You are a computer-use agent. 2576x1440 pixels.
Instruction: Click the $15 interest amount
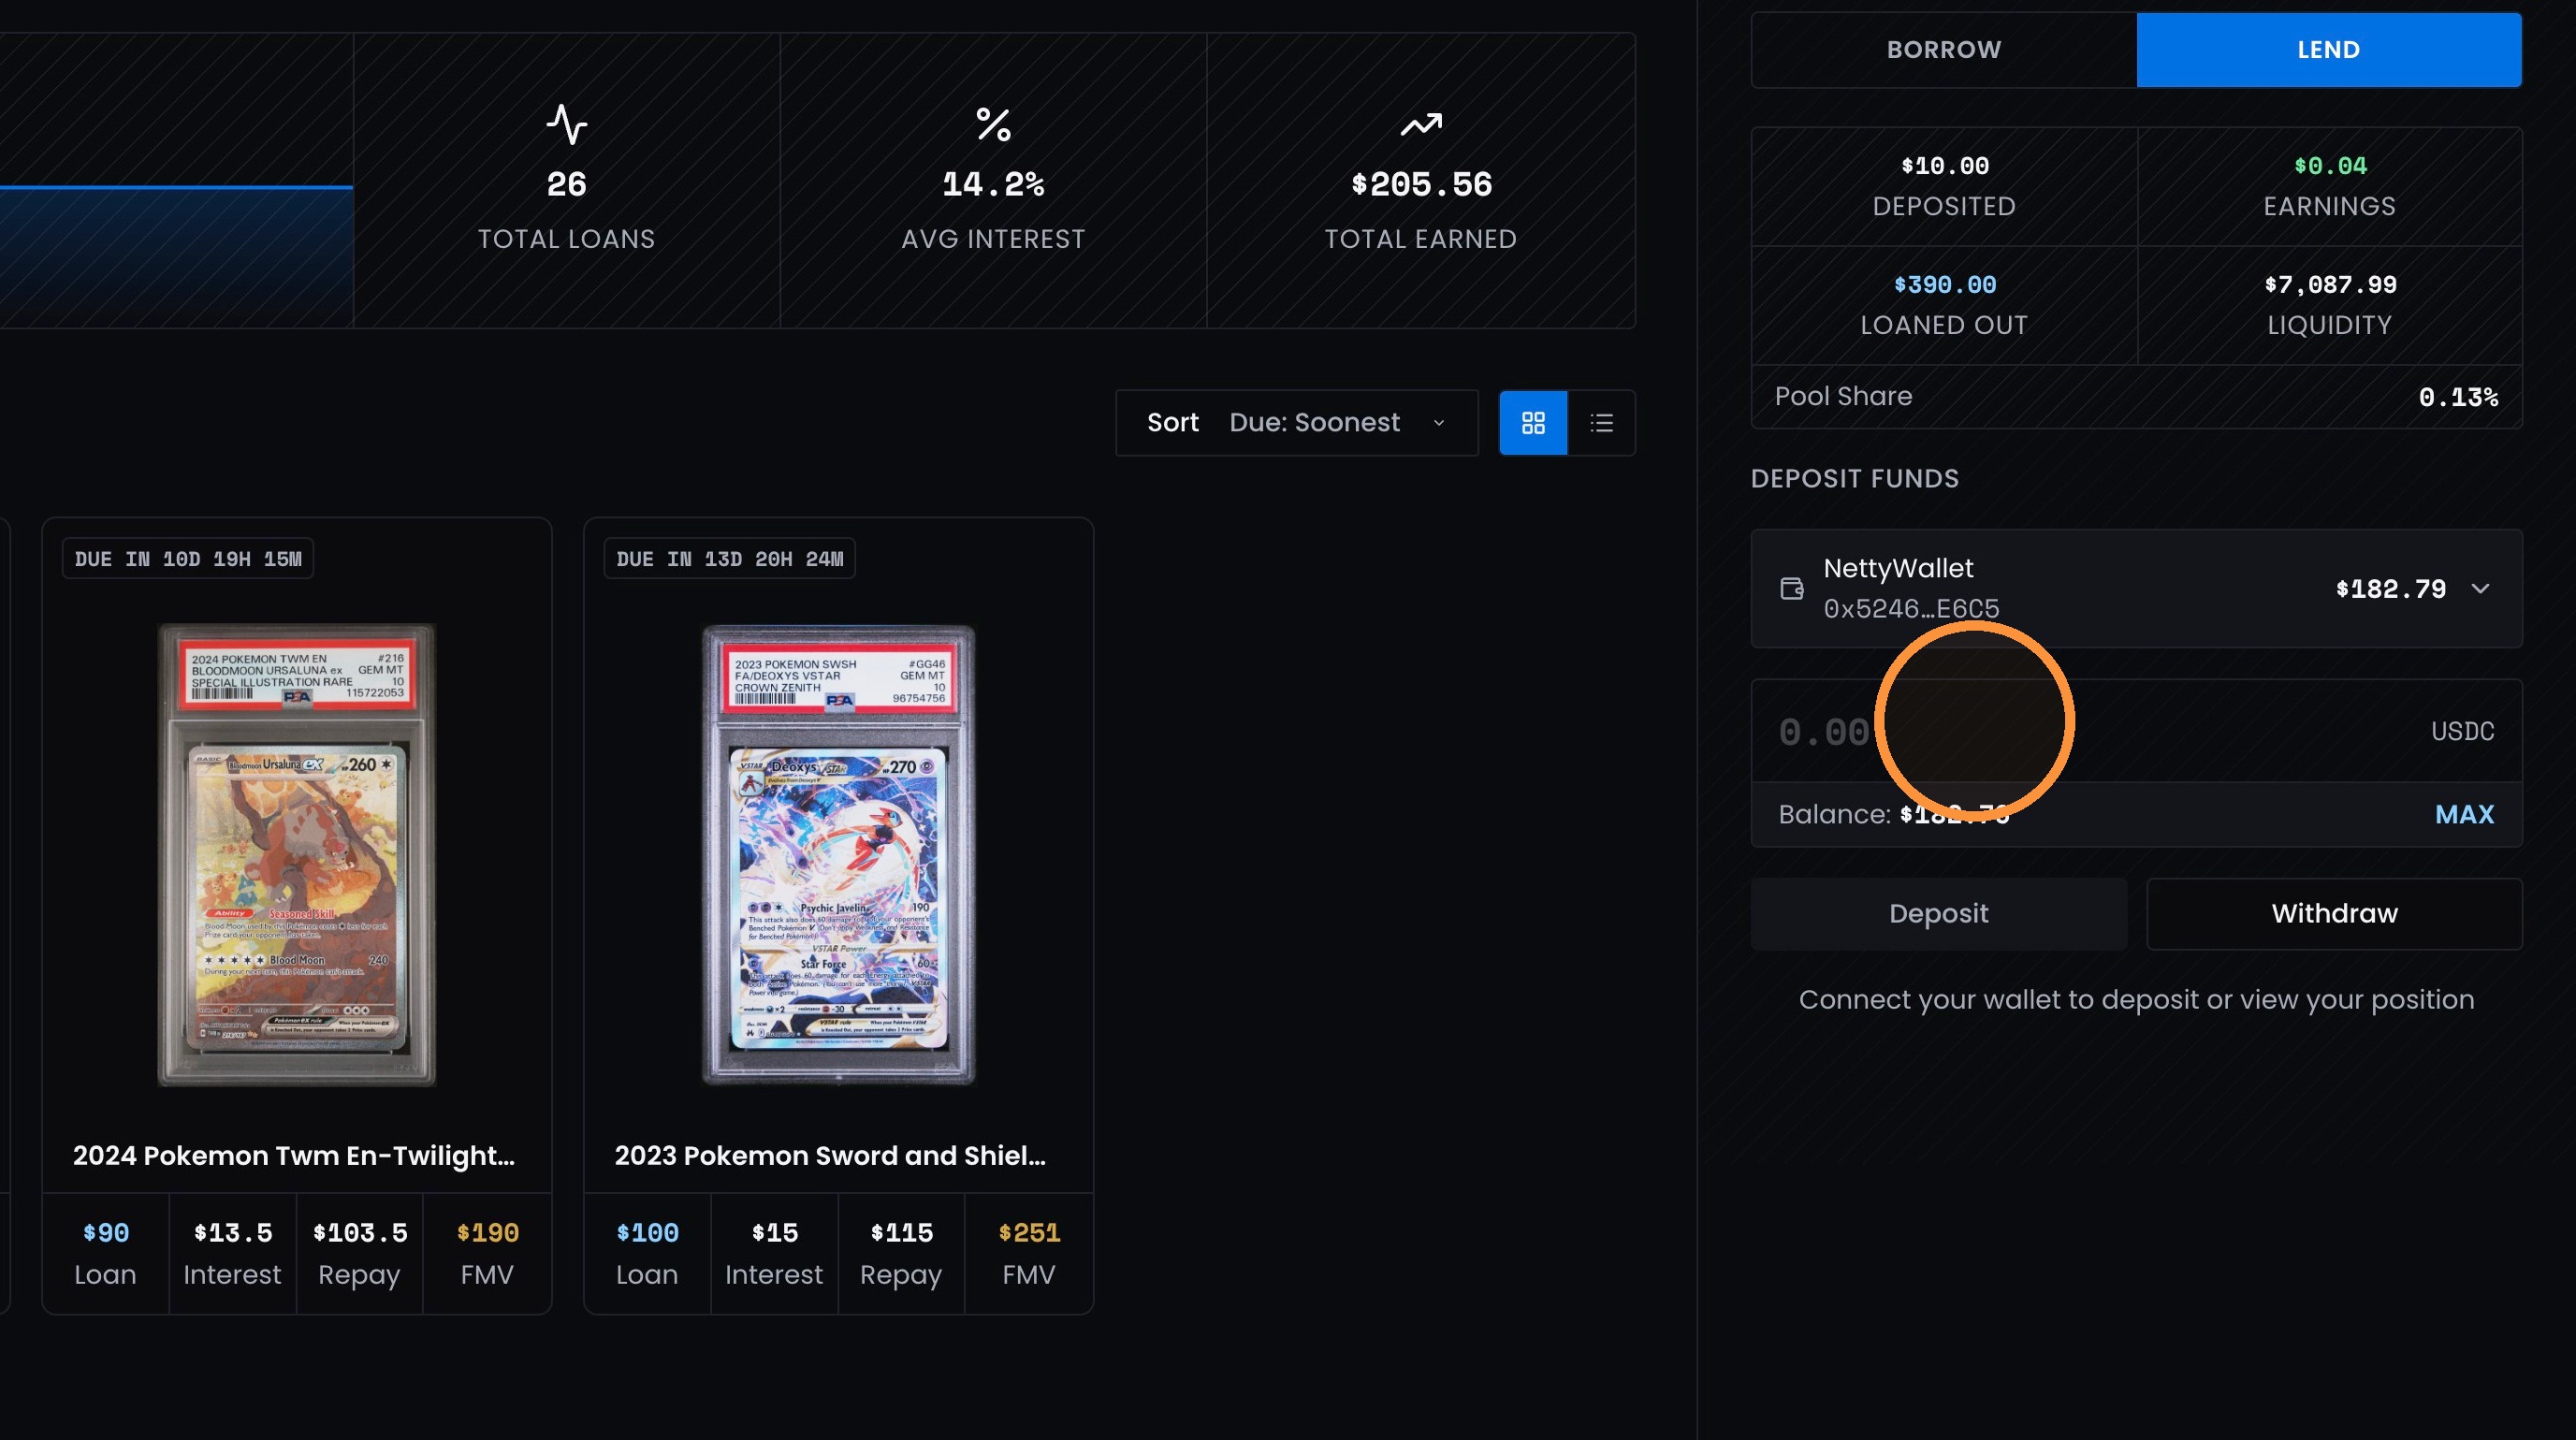pyautogui.click(x=775, y=1233)
